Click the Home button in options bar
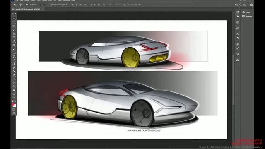The image size is (265, 149). tap(14, 5)
